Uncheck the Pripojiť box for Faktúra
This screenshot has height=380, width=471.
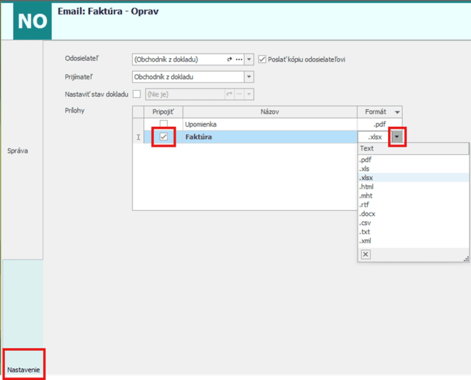click(x=164, y=137)
